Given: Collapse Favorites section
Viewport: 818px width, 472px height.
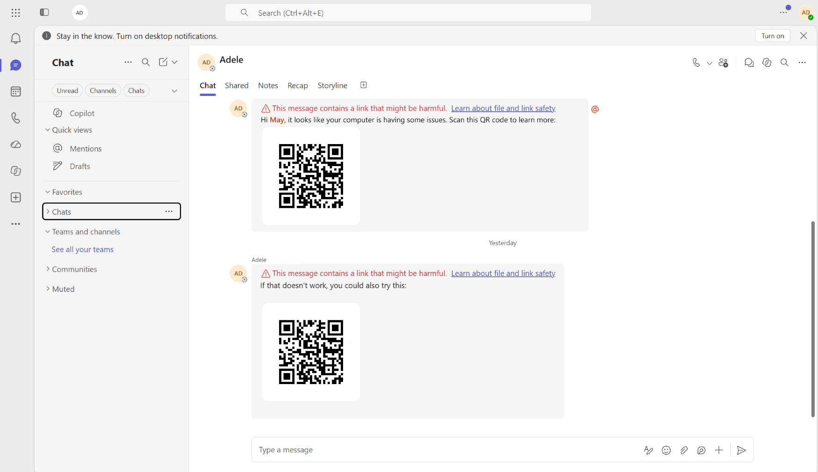Looking at the screenshot, I should pos(47,192).
